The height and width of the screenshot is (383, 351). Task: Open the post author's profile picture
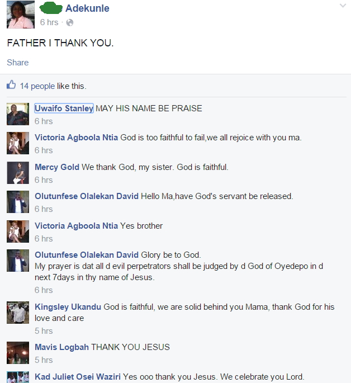point(21,15)
